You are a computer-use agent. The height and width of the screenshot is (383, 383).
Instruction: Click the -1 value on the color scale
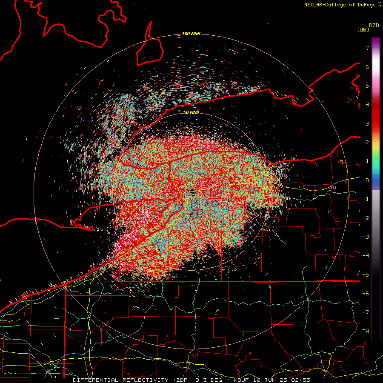pyautogui.click(x=366, y=199)
